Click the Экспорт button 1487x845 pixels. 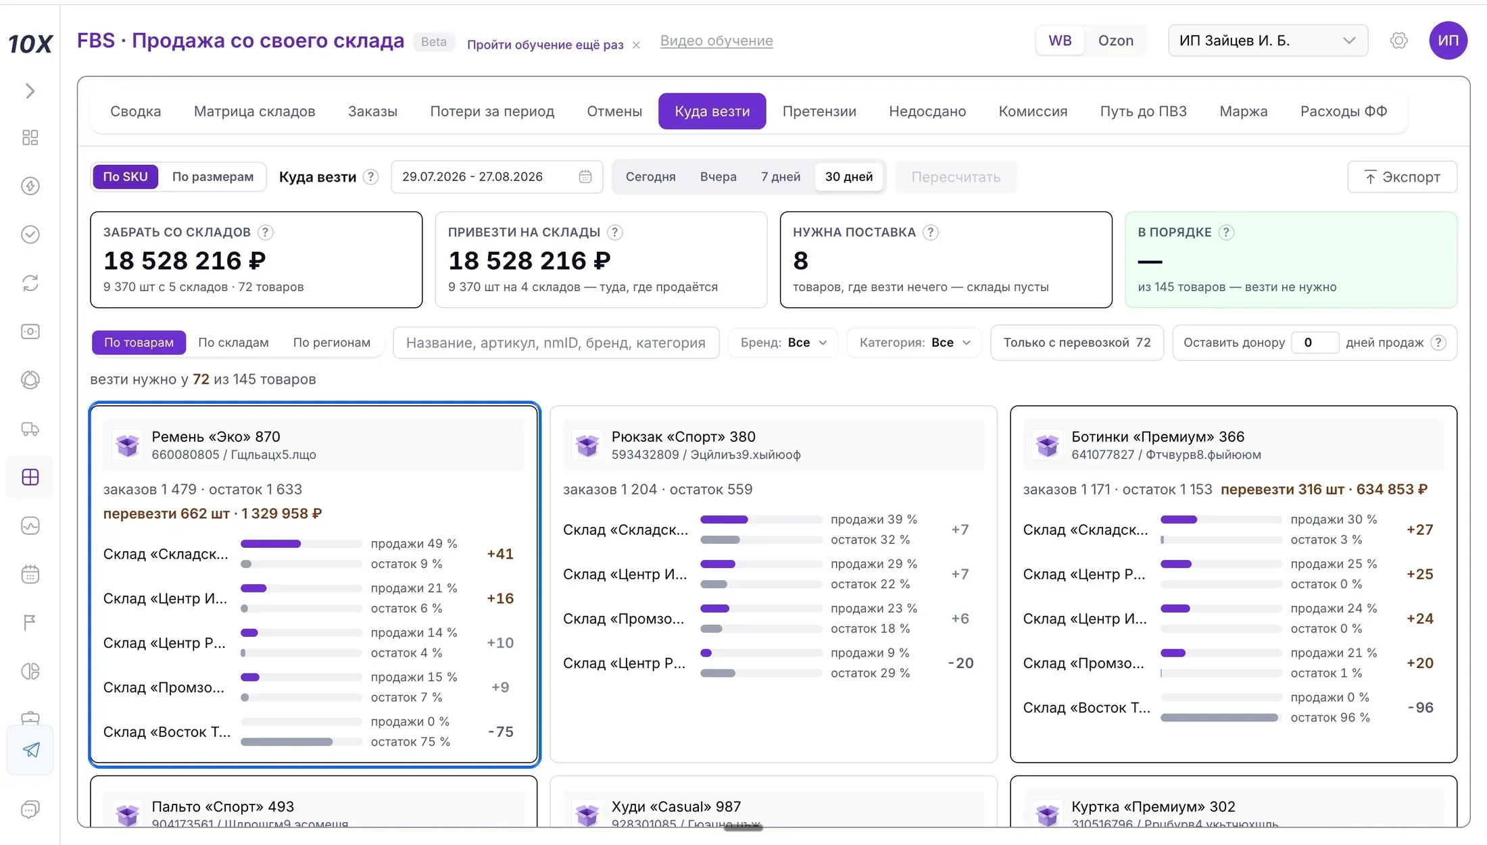pyautogui.click(x=1402, y=177)
